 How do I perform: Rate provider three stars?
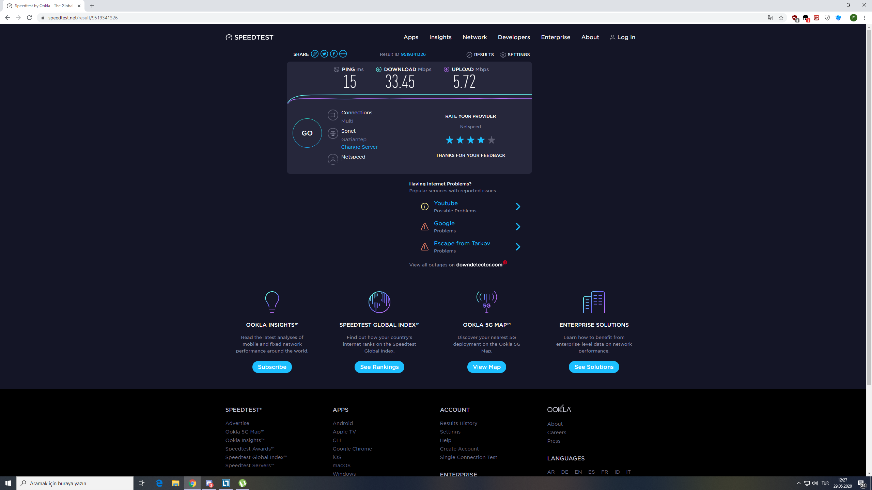[x=471, y=140]
